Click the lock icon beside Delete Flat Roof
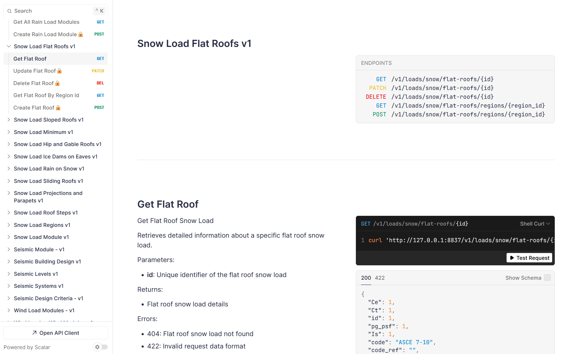The image size is (576, 354). pyautogui.click(x=57, y=83)
